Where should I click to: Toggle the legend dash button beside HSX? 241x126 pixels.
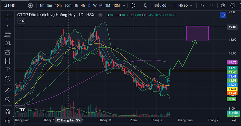[100, 15]
